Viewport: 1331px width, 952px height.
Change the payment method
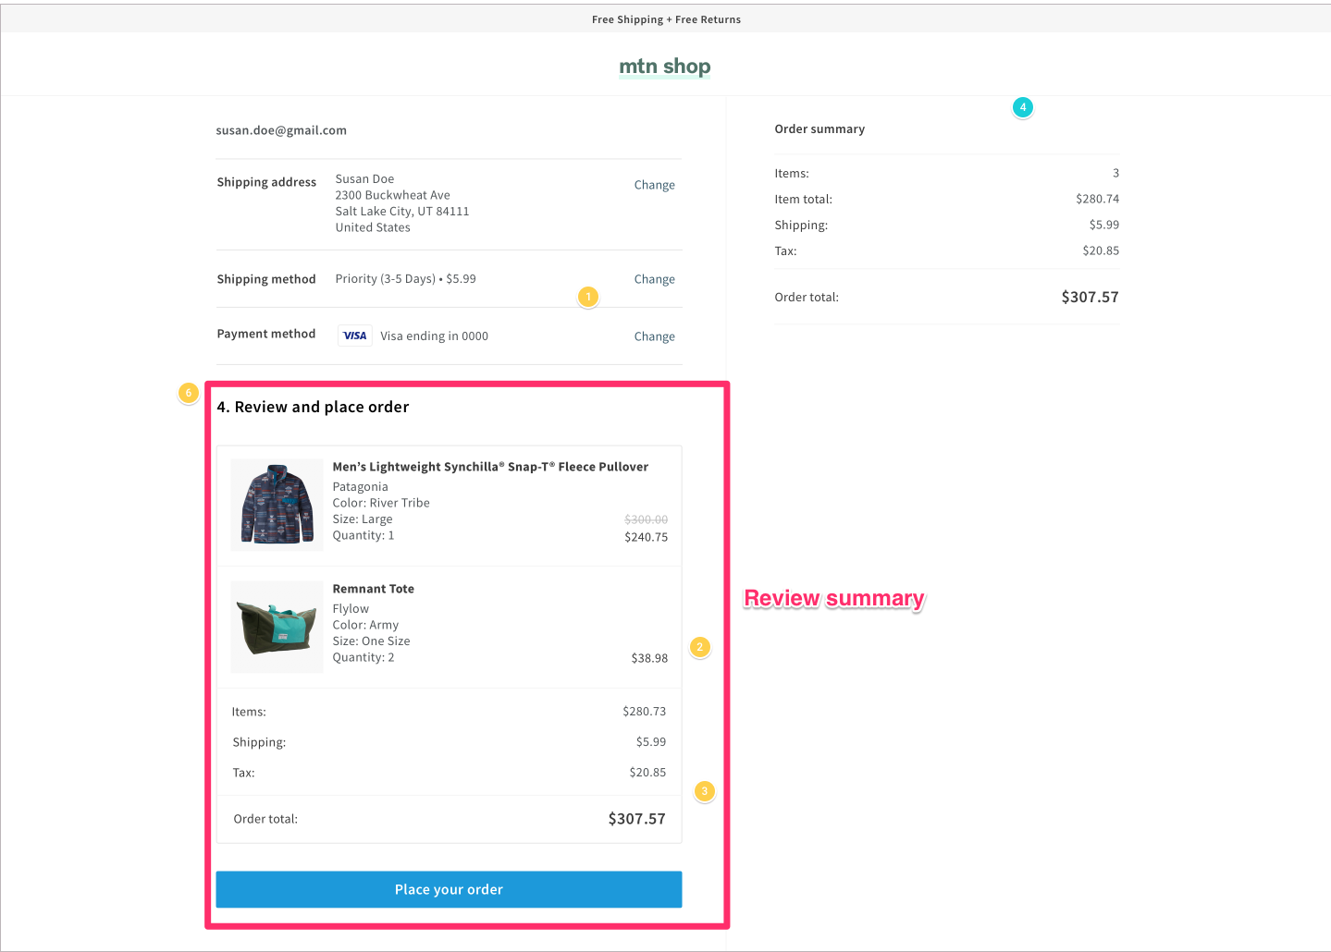(x=654, y=336)
